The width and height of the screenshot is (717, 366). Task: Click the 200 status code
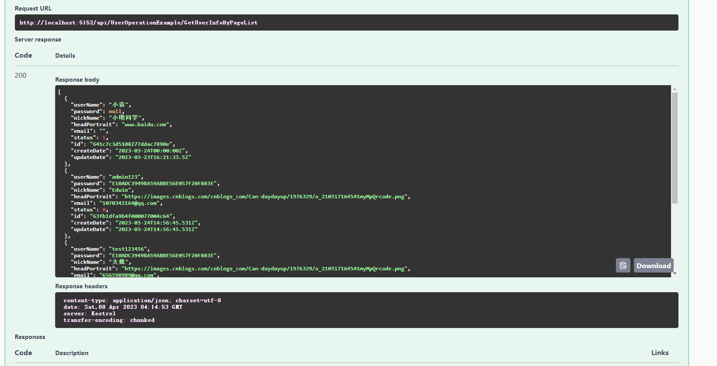pyautogui.click(x=21, y=76)
